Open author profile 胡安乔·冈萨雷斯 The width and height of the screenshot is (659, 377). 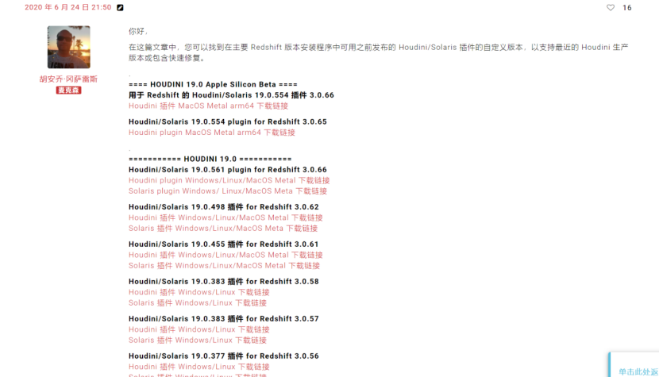point(68,79)
